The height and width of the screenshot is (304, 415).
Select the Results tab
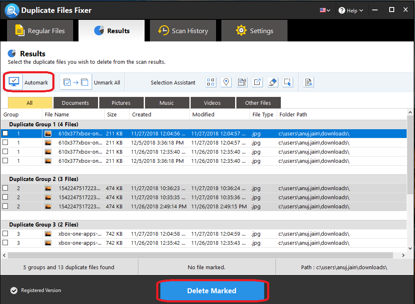(111, 31)
